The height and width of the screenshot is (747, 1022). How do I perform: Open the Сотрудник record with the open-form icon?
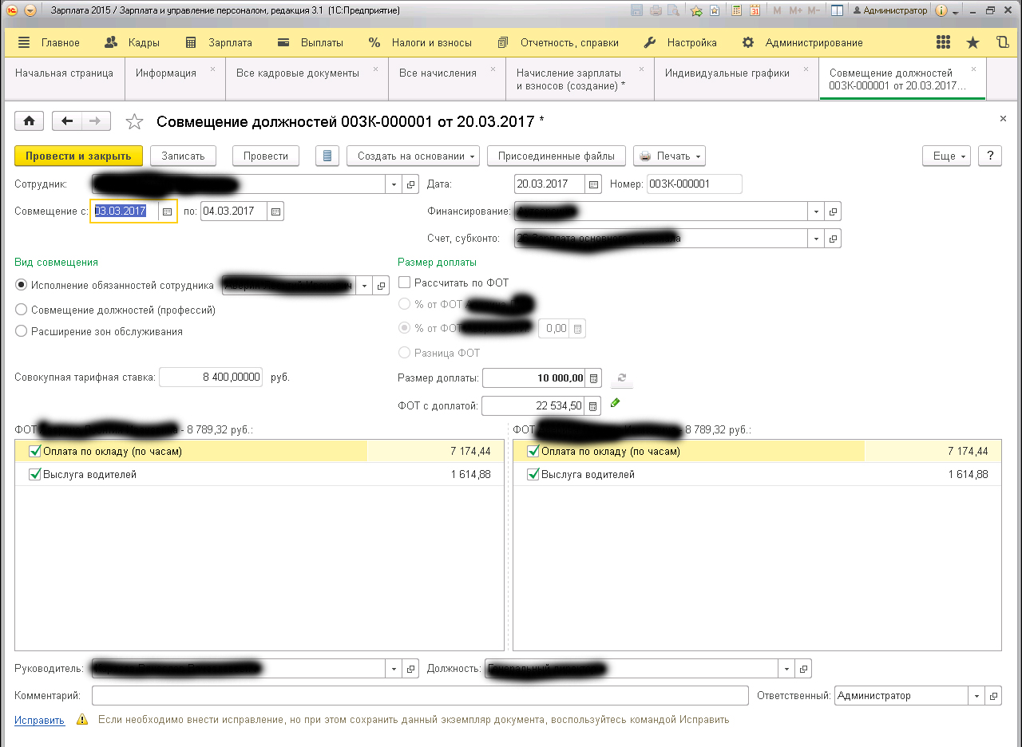411,184
